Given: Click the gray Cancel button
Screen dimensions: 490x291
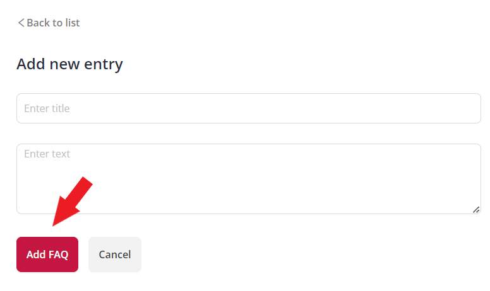Looking at the screenshot, I should [x=115, y=254].
